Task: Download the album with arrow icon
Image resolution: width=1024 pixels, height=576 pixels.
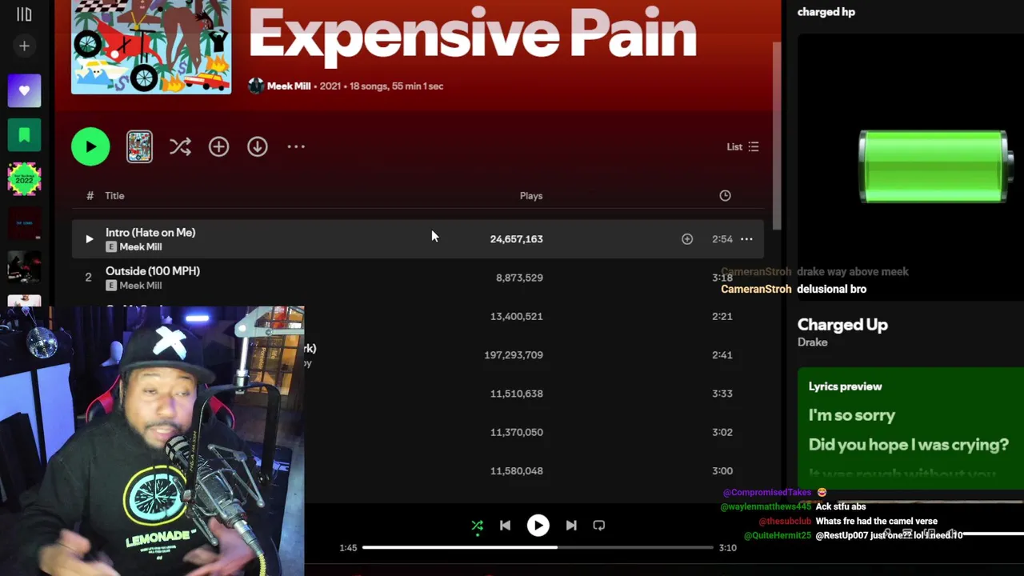Action: [x=257, y=146]
